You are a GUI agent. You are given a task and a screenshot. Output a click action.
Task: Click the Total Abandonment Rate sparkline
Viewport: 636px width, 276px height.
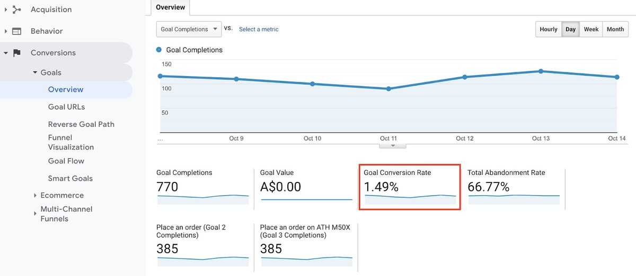coord(514,199)
